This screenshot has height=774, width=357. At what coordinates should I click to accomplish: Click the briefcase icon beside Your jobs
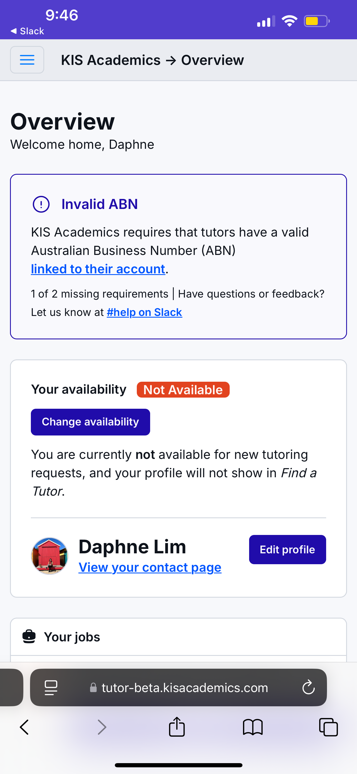pos(29,637)
